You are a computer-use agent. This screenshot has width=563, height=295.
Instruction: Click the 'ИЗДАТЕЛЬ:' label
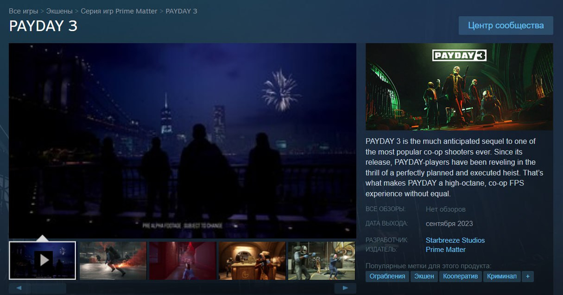click(x=381, y=249)
